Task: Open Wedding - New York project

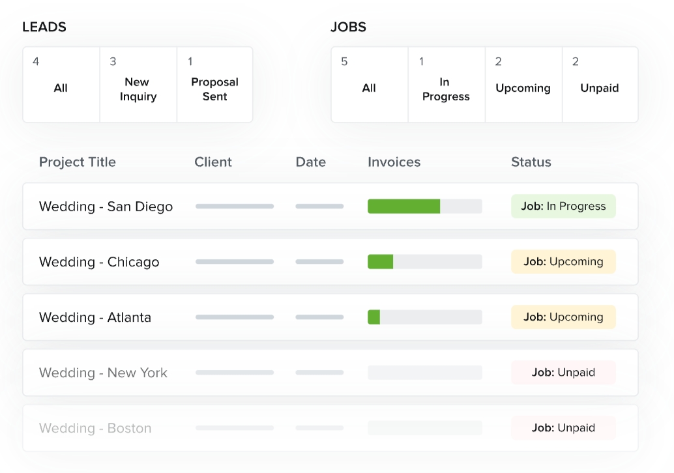Action: click(x=103, y=373)
